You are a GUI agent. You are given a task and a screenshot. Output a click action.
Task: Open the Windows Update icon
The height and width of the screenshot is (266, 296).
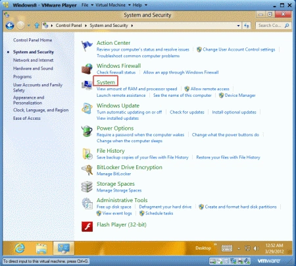point(87,109)
